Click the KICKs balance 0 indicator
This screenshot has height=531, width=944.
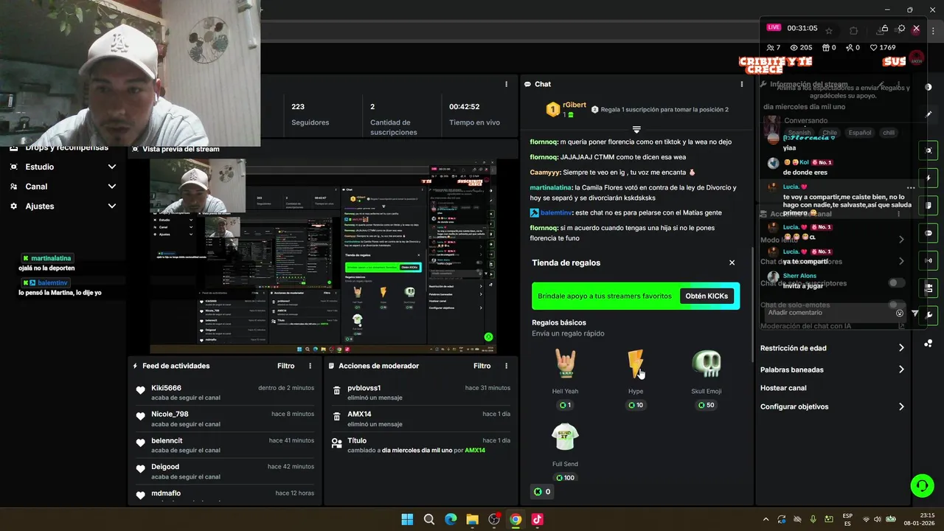click(x=542, y=492)
